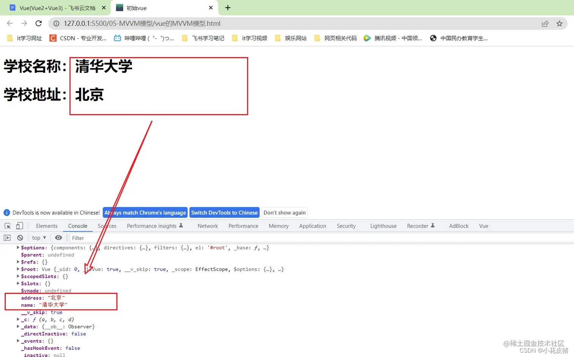
Task: Bookmark this page with the star icon
Action: pyautogui.click(x=559, y=24)
